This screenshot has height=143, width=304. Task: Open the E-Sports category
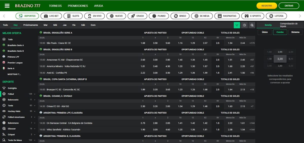click(252, 16)
